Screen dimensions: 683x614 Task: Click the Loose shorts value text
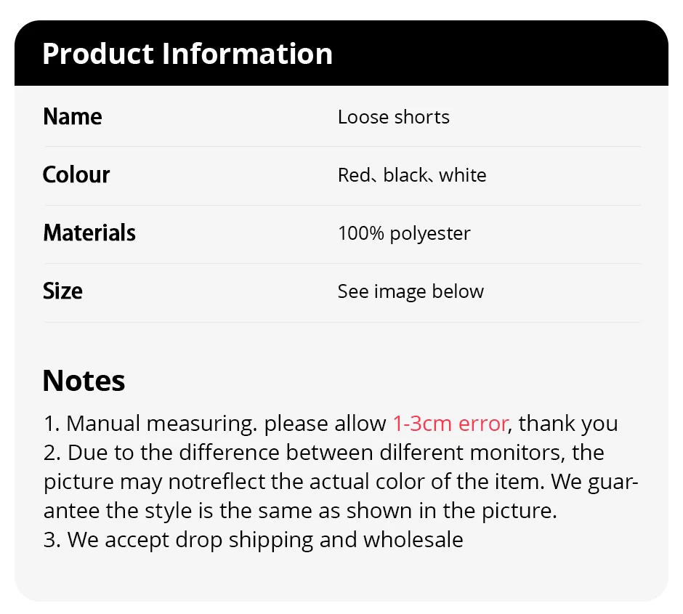(393, 117)
